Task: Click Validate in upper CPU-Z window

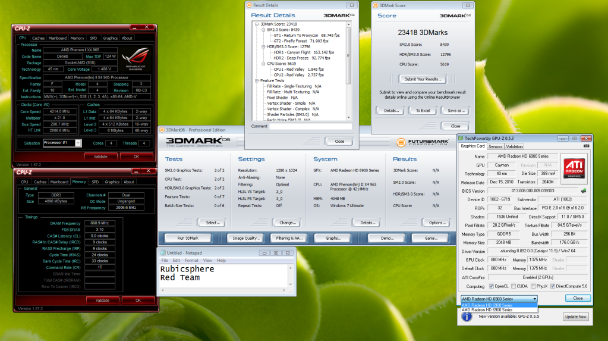Action: [x=100, y=157]
